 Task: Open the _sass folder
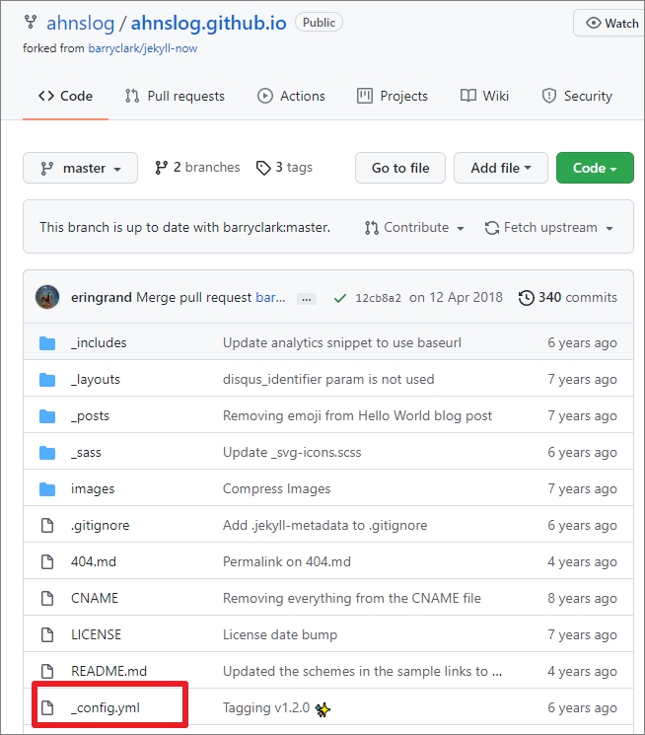point(86,453)
